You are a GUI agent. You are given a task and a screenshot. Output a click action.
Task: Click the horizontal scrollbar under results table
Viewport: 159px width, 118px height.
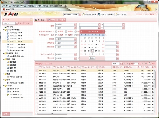coord(52,114)
